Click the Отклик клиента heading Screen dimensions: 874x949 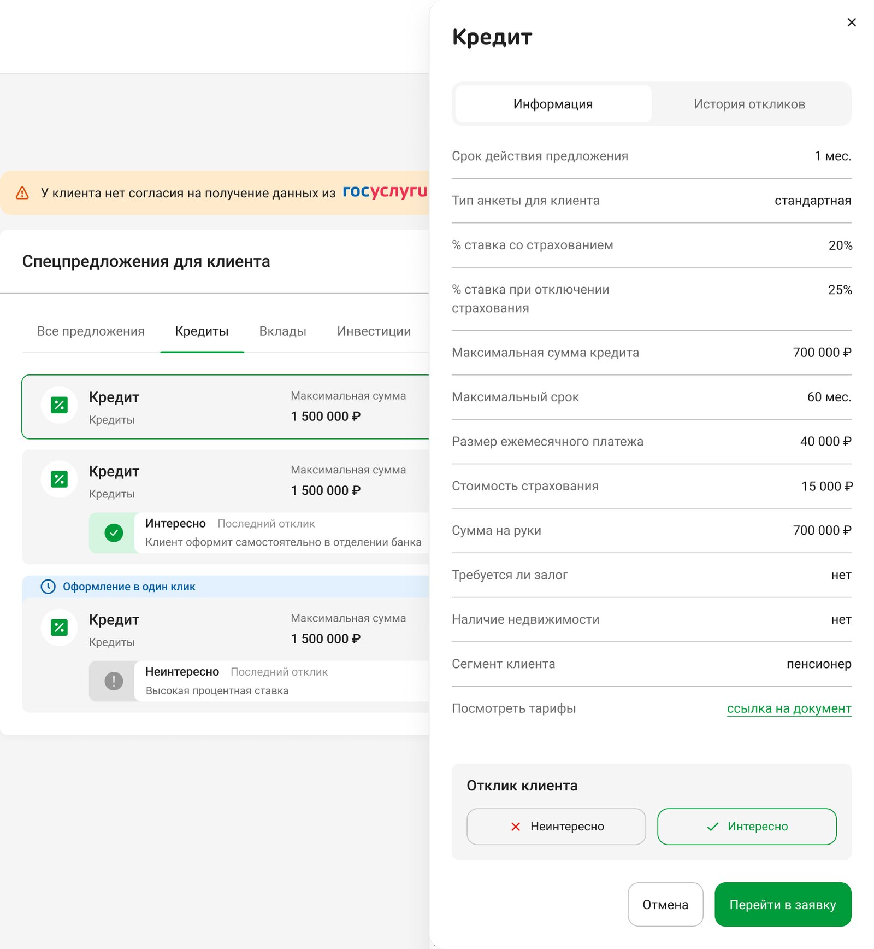coord(522,786)
